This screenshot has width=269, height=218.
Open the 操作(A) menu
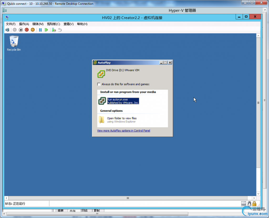click(24, 24)
